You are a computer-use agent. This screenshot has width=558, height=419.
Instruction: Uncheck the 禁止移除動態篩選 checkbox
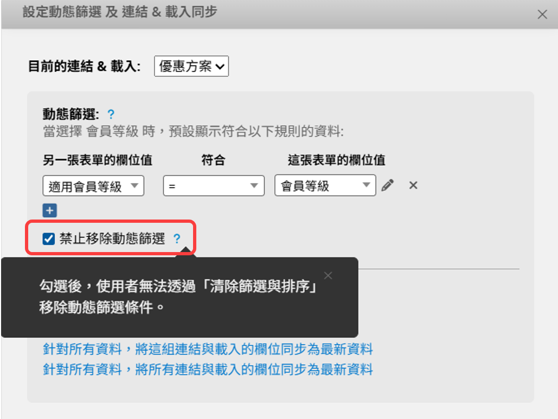pyautogui.click(x=48, y=238)
